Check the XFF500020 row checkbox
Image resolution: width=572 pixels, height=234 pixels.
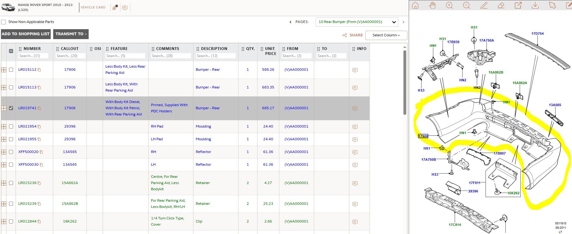11,152
